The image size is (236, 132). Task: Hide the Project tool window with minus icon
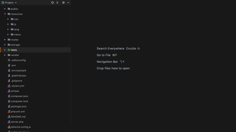click(x=68, y=3)
